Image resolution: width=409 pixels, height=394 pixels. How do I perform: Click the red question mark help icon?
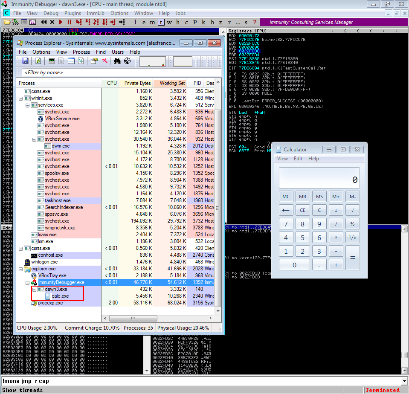click(x=255, y=22)
